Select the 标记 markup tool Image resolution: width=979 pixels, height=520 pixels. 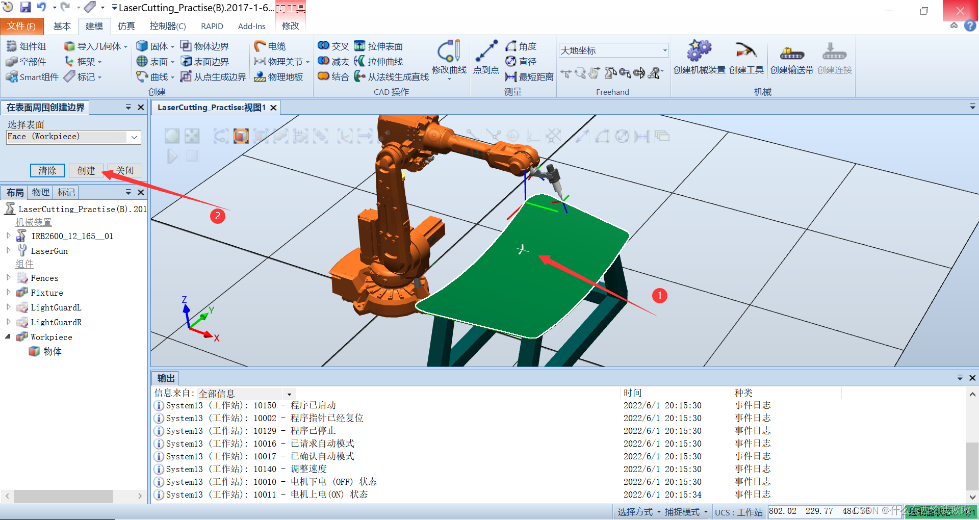(x=83, y=77)
